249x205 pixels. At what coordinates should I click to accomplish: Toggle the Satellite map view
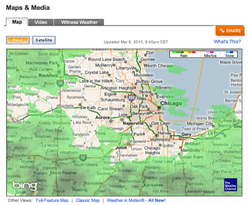pyautogui.click(x=44, y=40)
